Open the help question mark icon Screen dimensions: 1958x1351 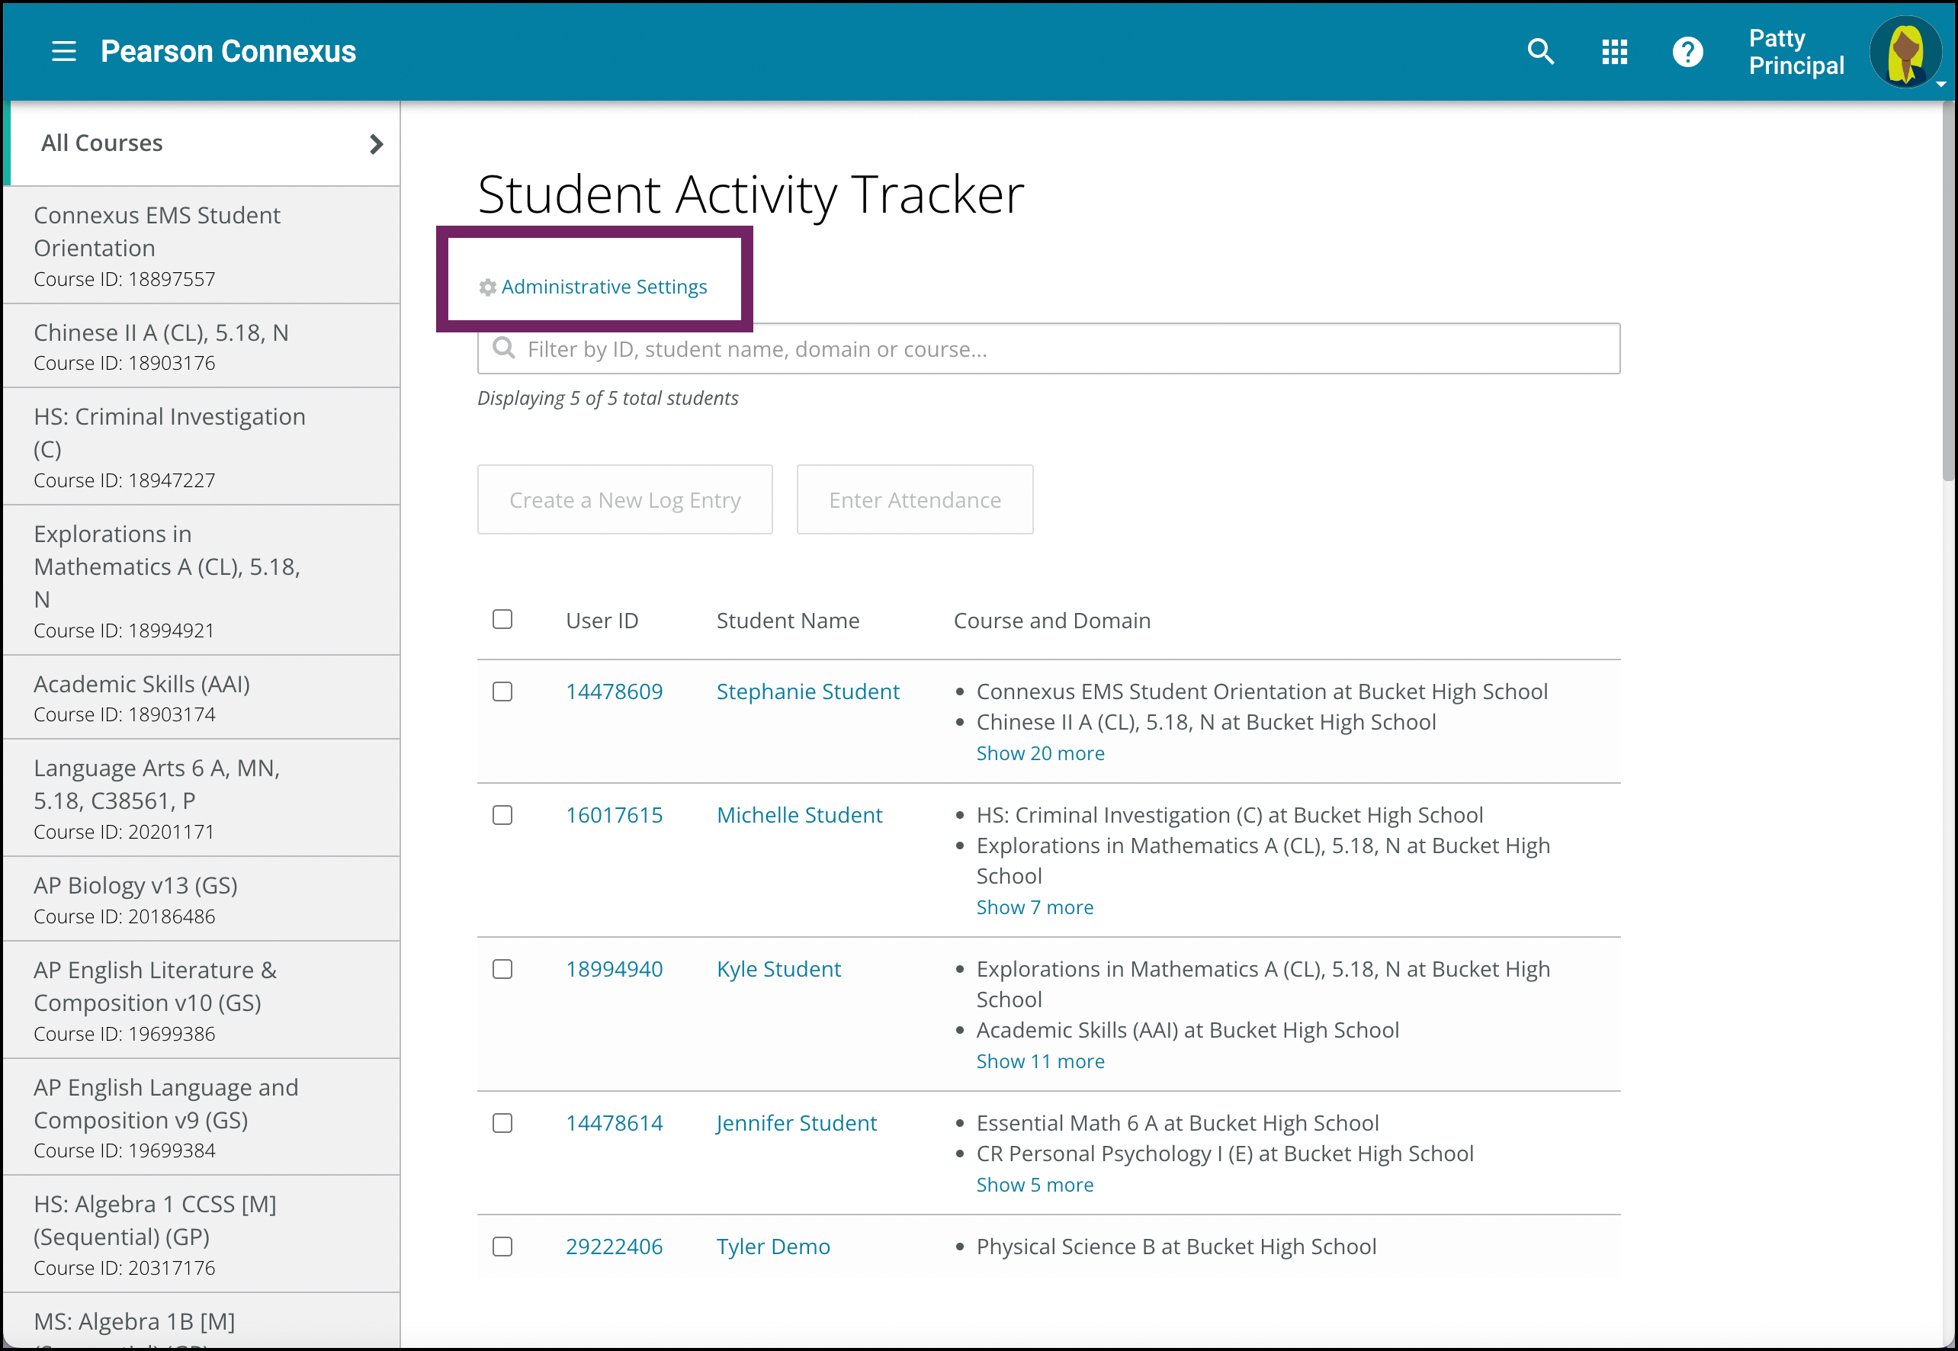pos(1687,52)
